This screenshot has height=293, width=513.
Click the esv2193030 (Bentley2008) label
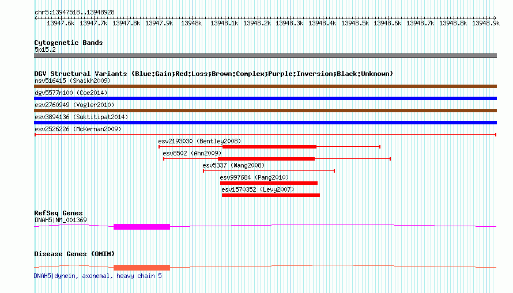[x=199, y=141]
